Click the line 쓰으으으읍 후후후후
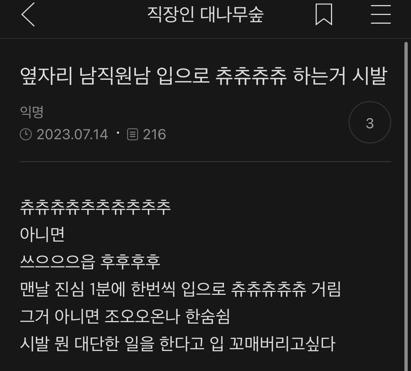Viewport: 411px width, 371px height. point(90,262)
